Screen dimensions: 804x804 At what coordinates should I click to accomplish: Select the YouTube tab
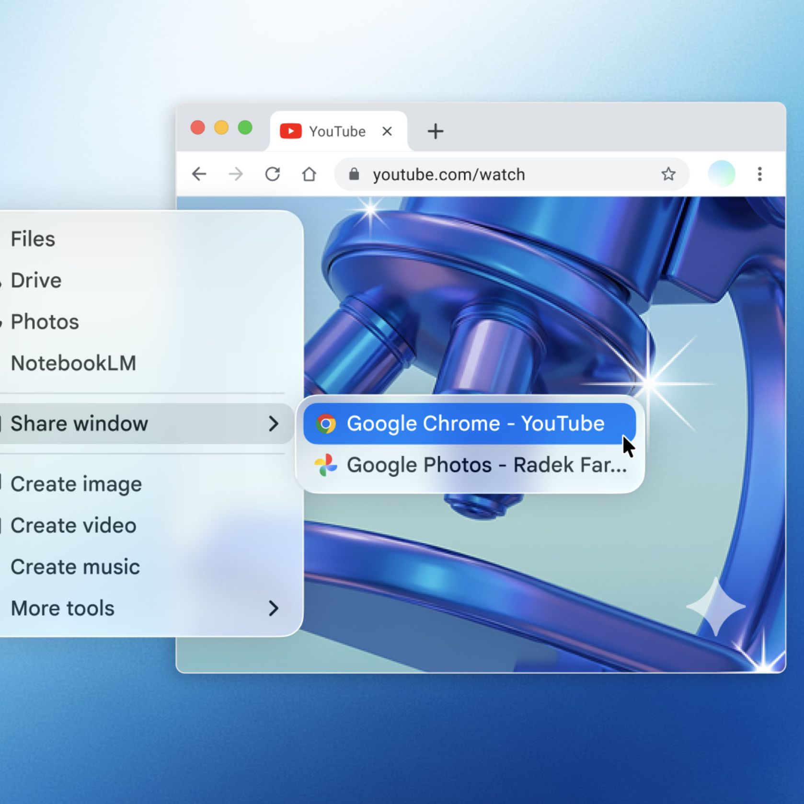(x=339, y=131)
